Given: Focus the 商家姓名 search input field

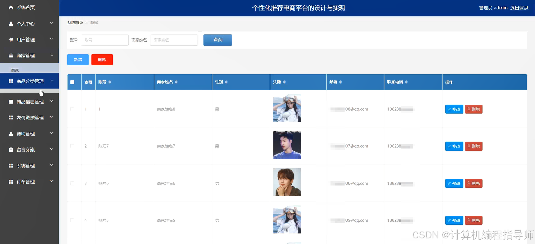Looking at the screenshot, I should click(174, 40).
